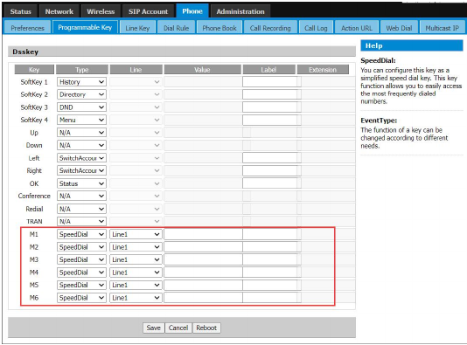Click the M5 Value field
This screenshot has height=345, width=467.
point(203,285)
